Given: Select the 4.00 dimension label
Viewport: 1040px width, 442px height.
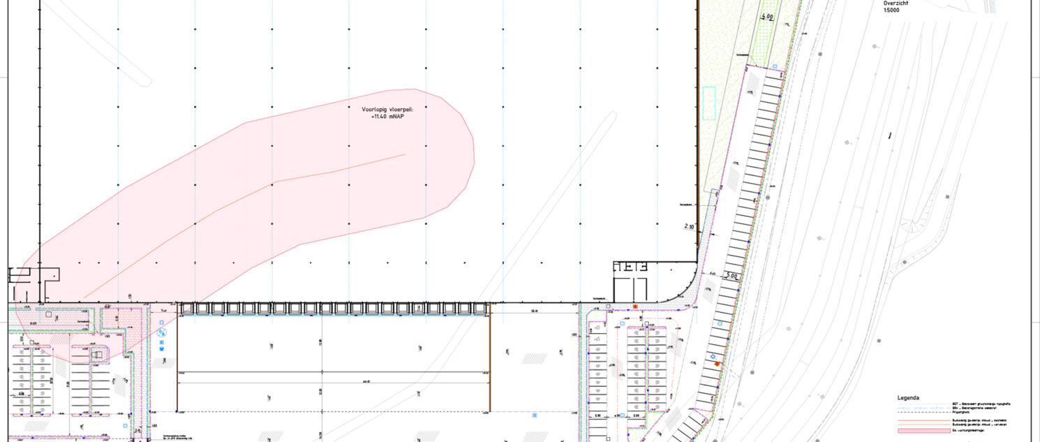Looking at the screenshot, I should tap(767, 17).
